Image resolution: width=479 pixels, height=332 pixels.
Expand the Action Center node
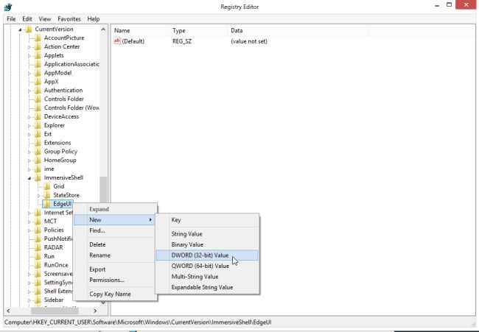pyautogui.click(x=29, y=47)
